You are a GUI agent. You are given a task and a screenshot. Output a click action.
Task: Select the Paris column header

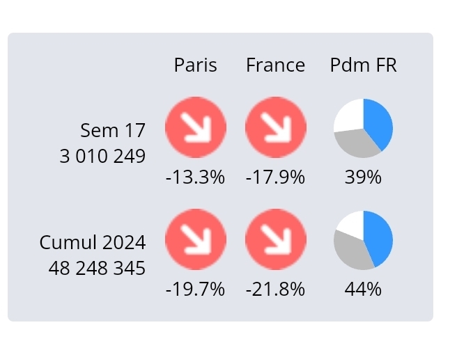195,65
